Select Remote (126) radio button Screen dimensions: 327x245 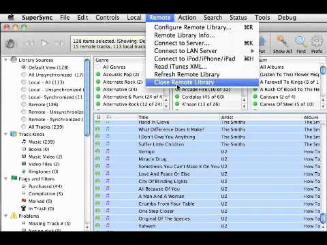click(24, 104)
